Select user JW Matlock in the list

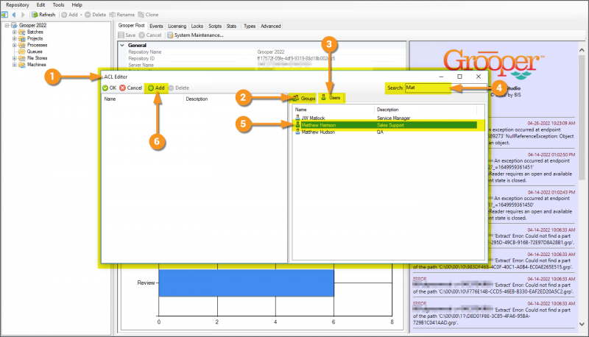(x=386, y=118)
